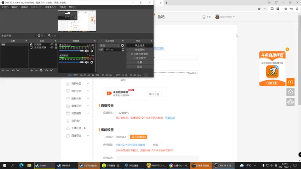The height and width of the screenshot is (169, 301).
Task: Open browser hamburger menu
Action: point(297,9)
